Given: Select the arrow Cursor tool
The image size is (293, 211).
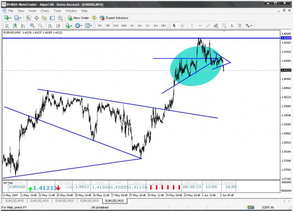Looking at the screenshot, I should click(x=174, y=26).
